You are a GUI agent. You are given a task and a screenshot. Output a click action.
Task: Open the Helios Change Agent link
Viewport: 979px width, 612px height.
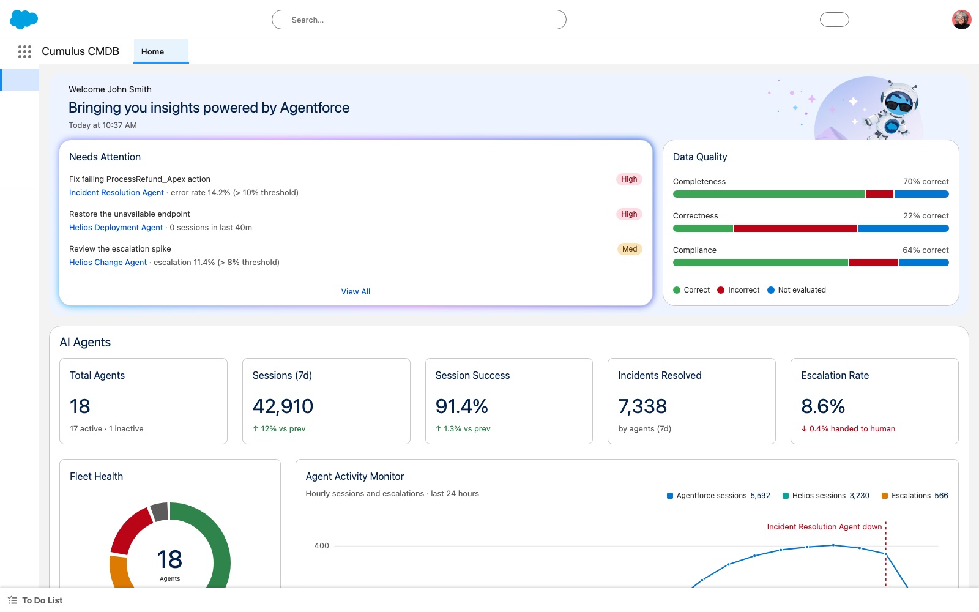(x=108, y=263)
